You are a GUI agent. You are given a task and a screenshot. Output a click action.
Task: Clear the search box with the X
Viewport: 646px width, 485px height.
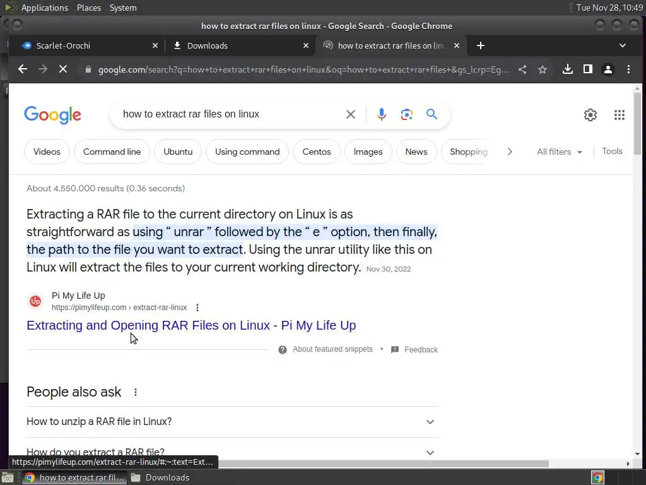point(351,114)
